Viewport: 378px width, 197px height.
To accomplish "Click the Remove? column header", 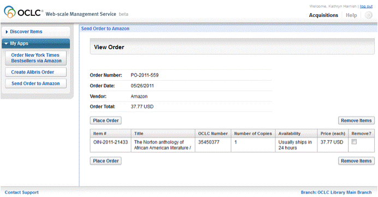I will 362,133.
